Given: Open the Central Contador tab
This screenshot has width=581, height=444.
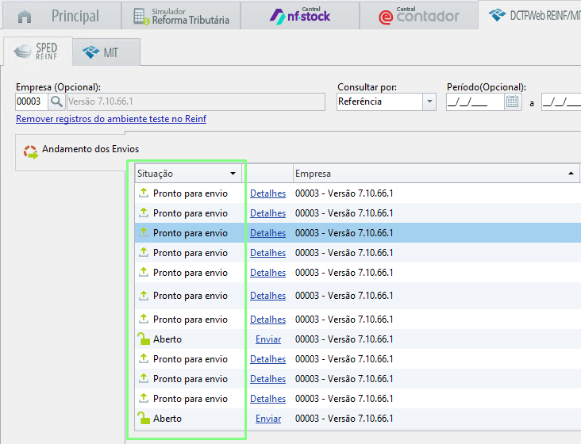Looking at the screenshot, I should (418, 16).
